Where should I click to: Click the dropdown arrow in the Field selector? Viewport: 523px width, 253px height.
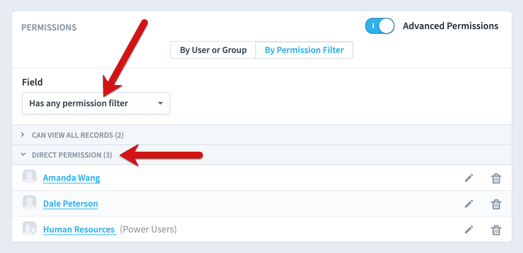point(160,103)
